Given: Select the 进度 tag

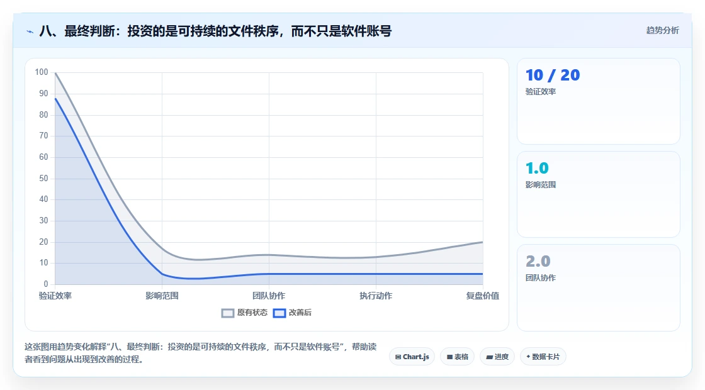Looking at the screenshot, I should coord(497,357).
